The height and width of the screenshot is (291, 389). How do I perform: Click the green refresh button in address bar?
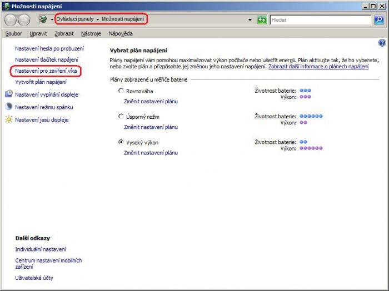click(262, 20)
